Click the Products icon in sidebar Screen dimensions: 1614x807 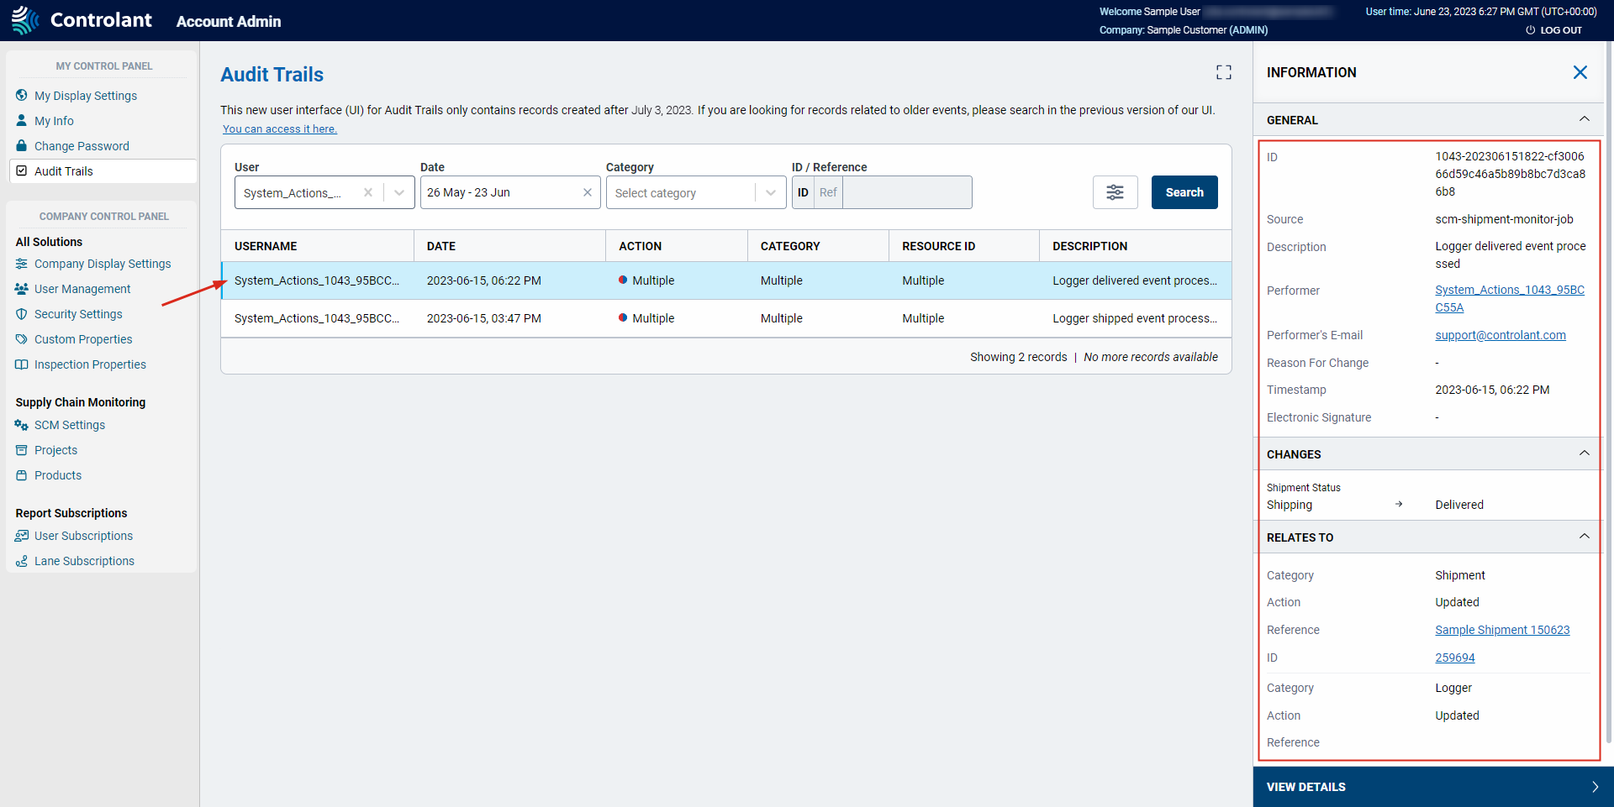pos(22,475)
